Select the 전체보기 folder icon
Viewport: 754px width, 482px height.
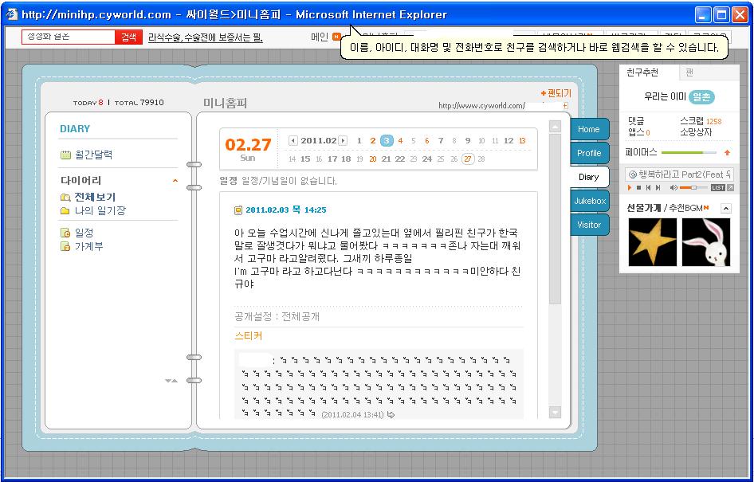[65, 198]
